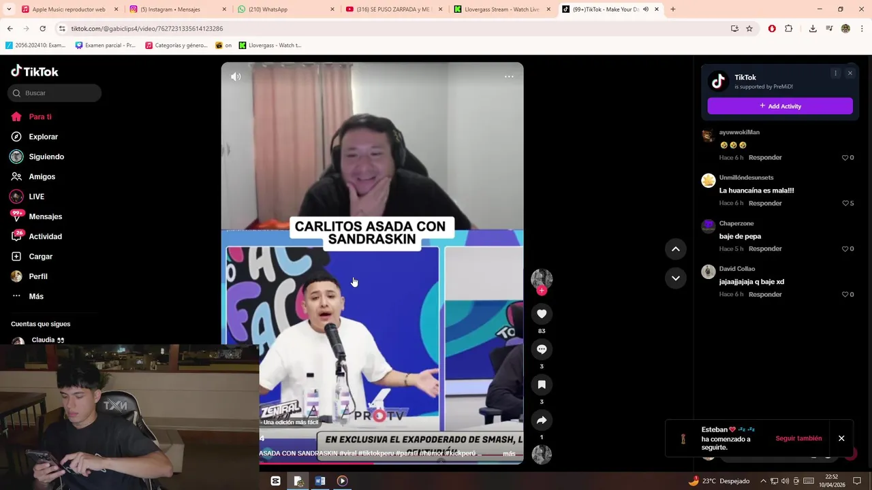Toggle the video volume speaker icon
Image resolution: width=872 pixels, height=490 pixels.
(x=236, y=77)
